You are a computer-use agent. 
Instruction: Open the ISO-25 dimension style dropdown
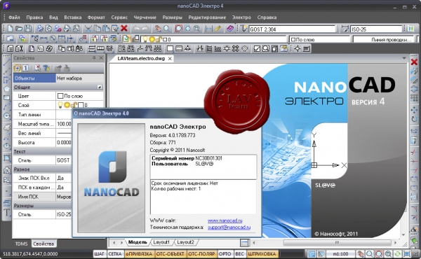tap(376, 29)
